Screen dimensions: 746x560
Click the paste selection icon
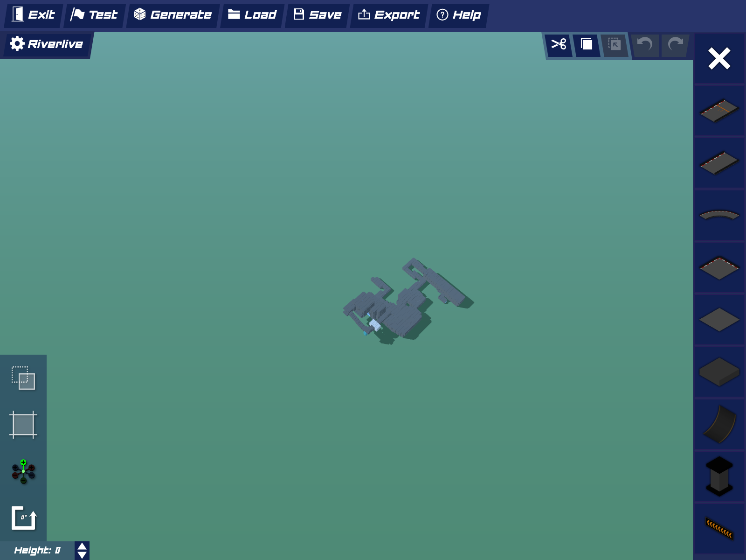click(615, 45)
